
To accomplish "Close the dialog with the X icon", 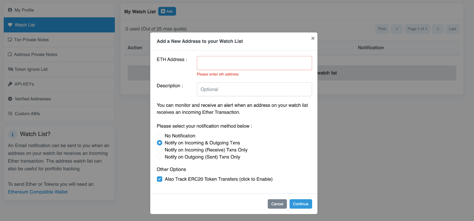I will [313, 38].
